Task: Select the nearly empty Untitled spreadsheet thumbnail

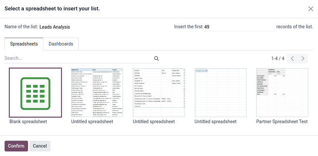Action: pyautogui.click(x=221, y=93)
